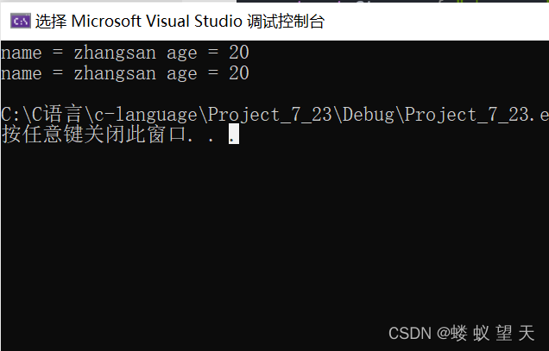This screenshot has width=549, height=351.
Task: Click the equals sign after name on the first line
Action: pyautogui.click(x=58, y=52)
